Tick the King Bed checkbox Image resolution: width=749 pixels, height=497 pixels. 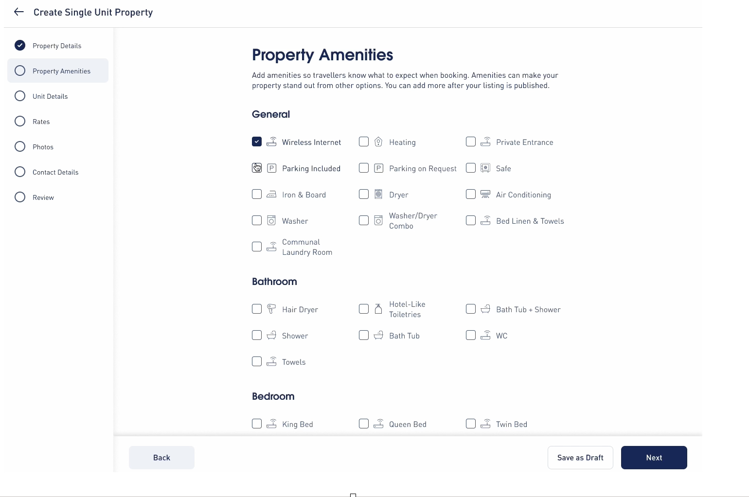[257, 424]
